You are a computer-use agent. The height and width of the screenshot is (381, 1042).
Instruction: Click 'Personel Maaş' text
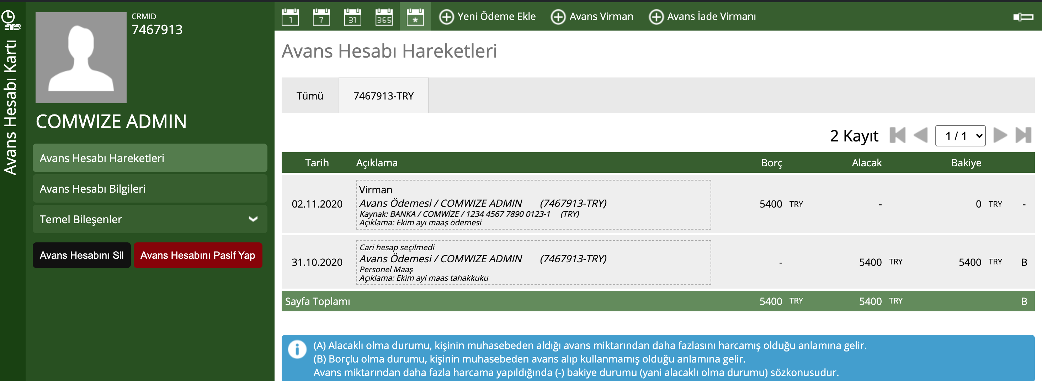[x=386, y=269]
